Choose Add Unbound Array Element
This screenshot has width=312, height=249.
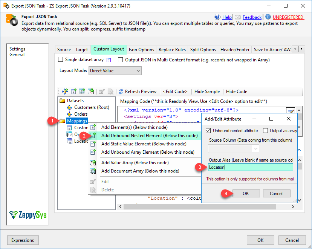[x=145, y=152]
